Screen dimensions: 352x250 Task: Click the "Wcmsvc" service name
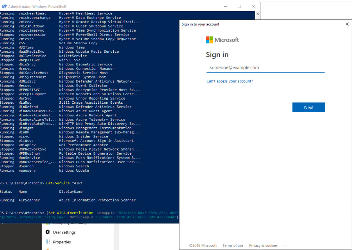[25, 69]
